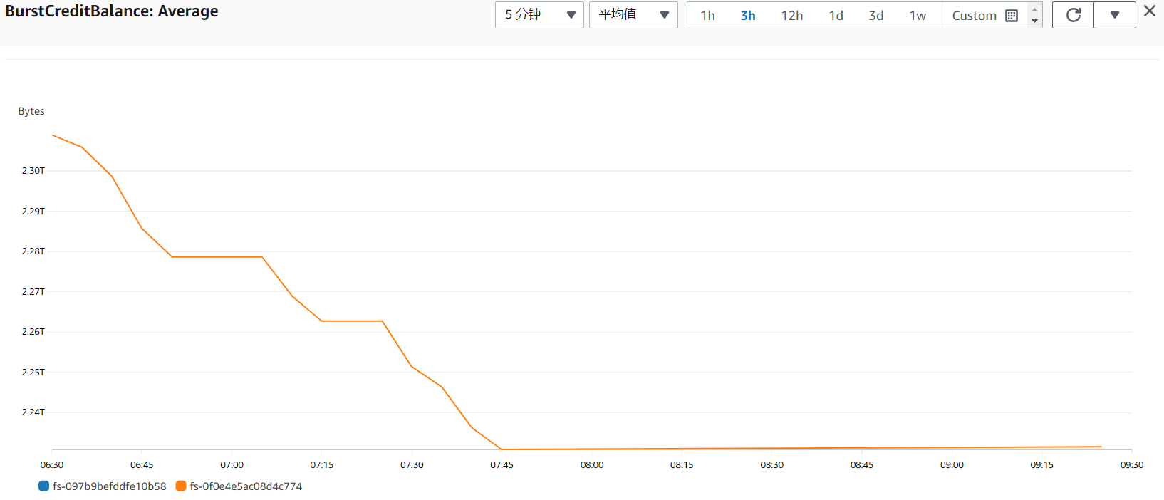Image resolution: width=1164 pixels, height=500 pixels.
Task: Click the orange fs-0f0e4e5ac08d4c774 legend swatch
Action: click(181, 486)
